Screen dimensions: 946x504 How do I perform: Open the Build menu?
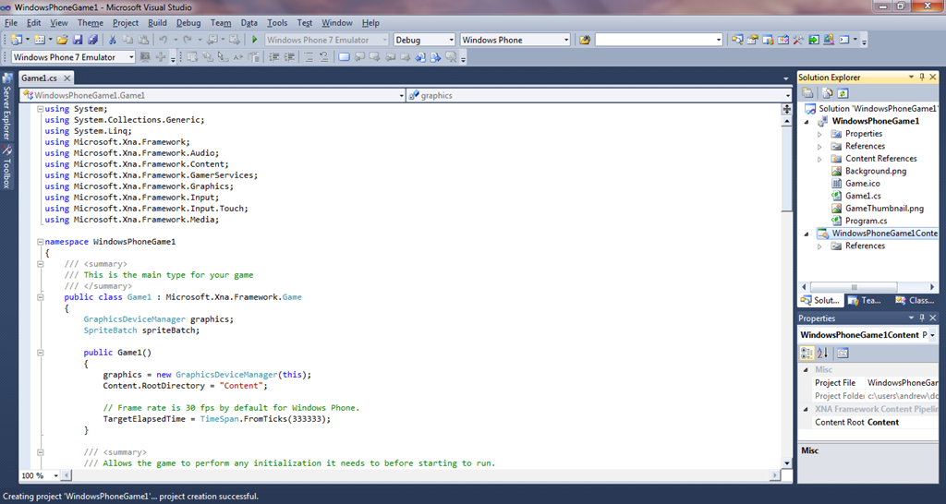pyautogui.click(x=157, y=22)
